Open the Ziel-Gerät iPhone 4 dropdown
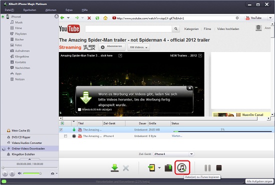 tap(191, 154)
